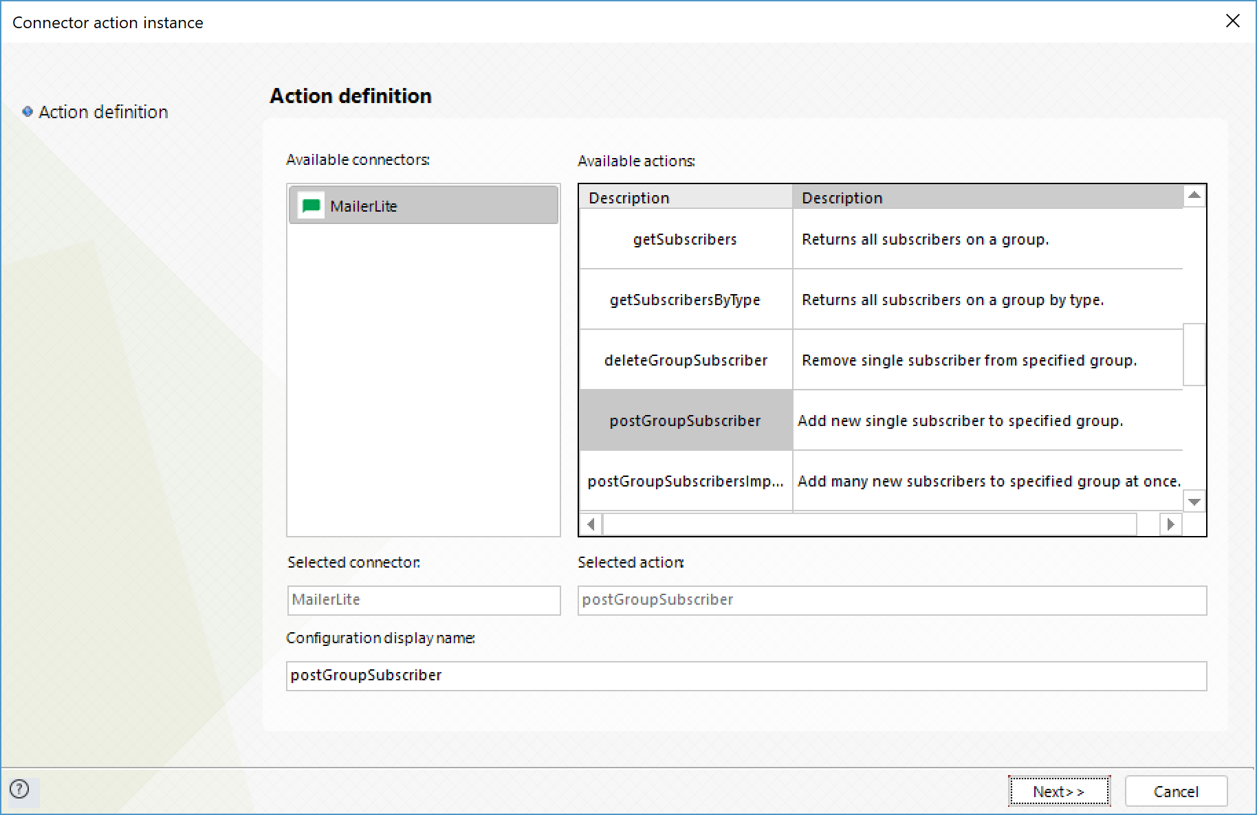Select the postGroupSubscriber action cell
1257x815 pixels.
pos(685,421)
